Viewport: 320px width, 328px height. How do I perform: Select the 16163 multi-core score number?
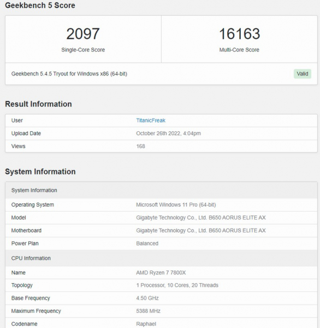tap(239, 34)
